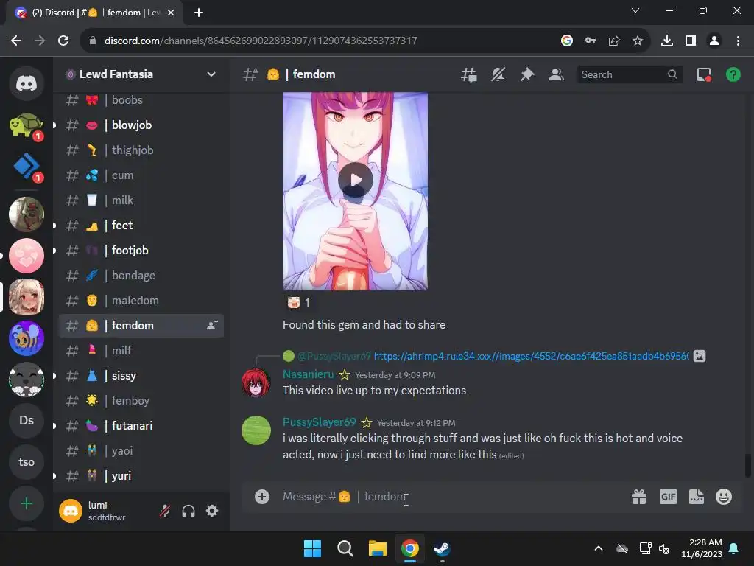Image resolution: width=754 pixels, height=566 pixels.
Task: Open the pink hearts server icon
Action: (x=27, y=256)
